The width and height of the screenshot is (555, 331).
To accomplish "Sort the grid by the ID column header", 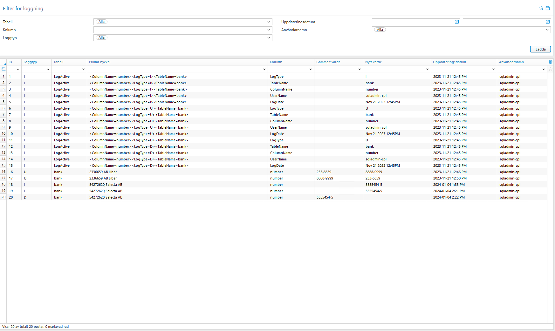I will click(x=11, y=62).
